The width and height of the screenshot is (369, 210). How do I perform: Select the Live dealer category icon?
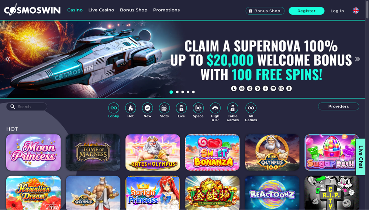point(181,108)
